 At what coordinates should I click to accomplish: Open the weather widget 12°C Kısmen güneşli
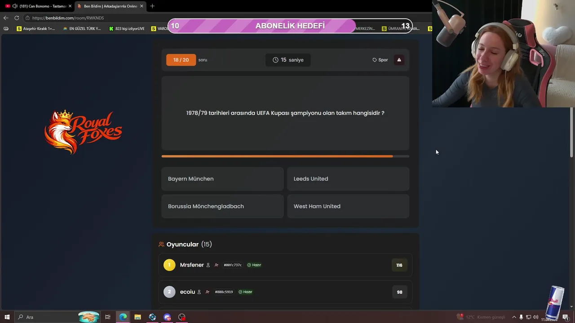(x=481, y=317)
